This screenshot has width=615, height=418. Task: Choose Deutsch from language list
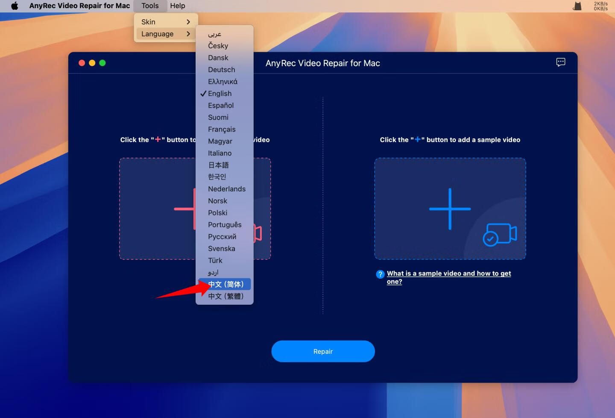coord(224,70)
